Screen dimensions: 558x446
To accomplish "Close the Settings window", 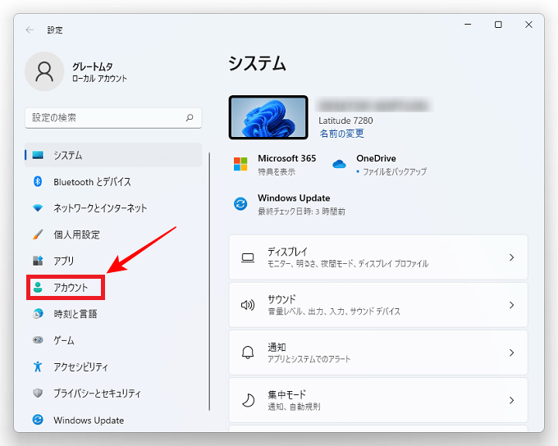I will [x=528, y=25].
